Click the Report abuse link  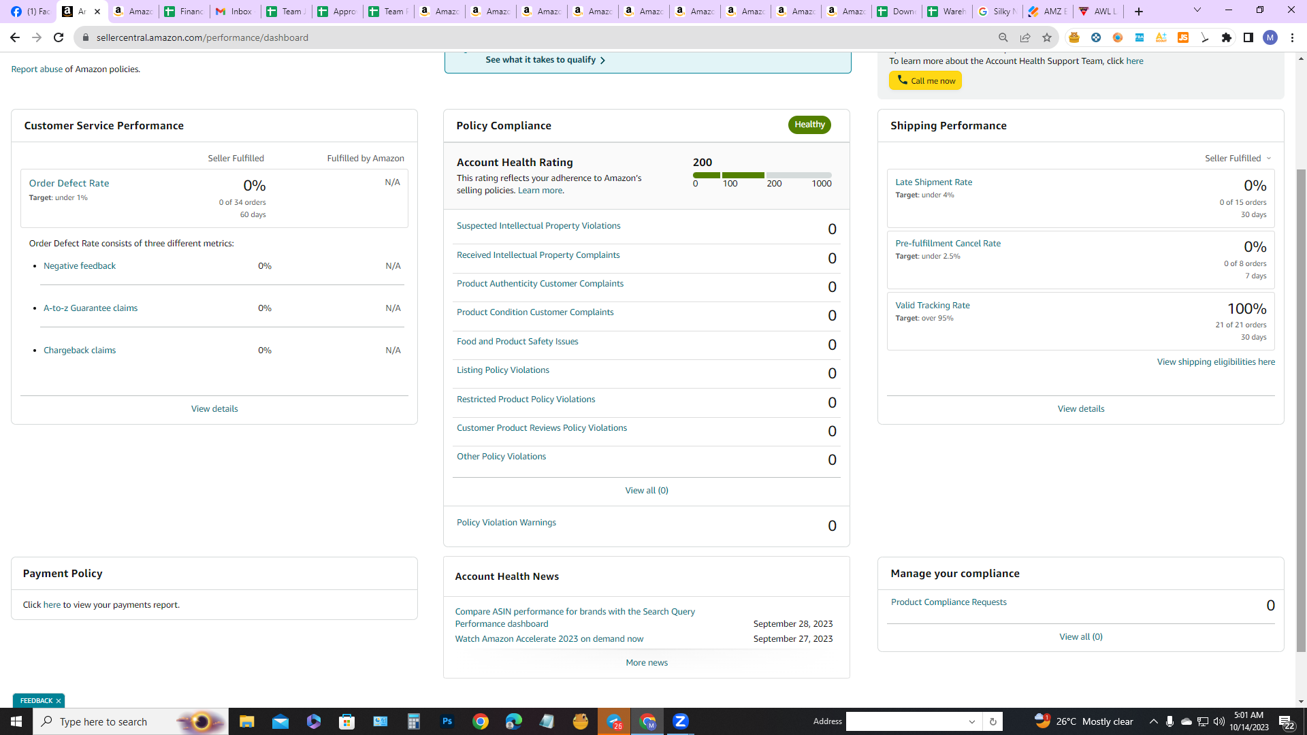(37, 69)
